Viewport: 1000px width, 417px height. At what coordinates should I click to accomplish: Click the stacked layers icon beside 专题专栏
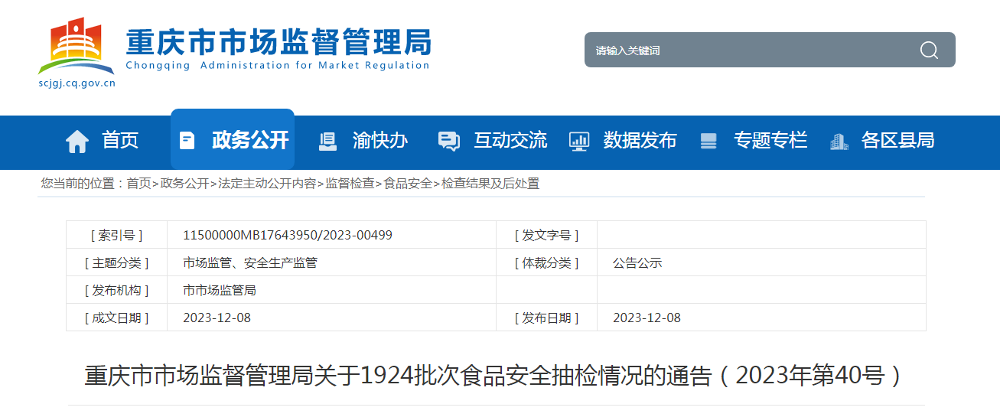click(708, 142)
